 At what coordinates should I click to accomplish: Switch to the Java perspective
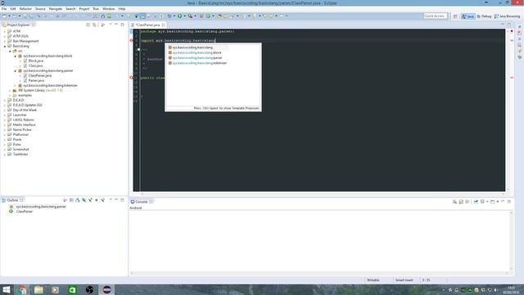tap(468, 16)
